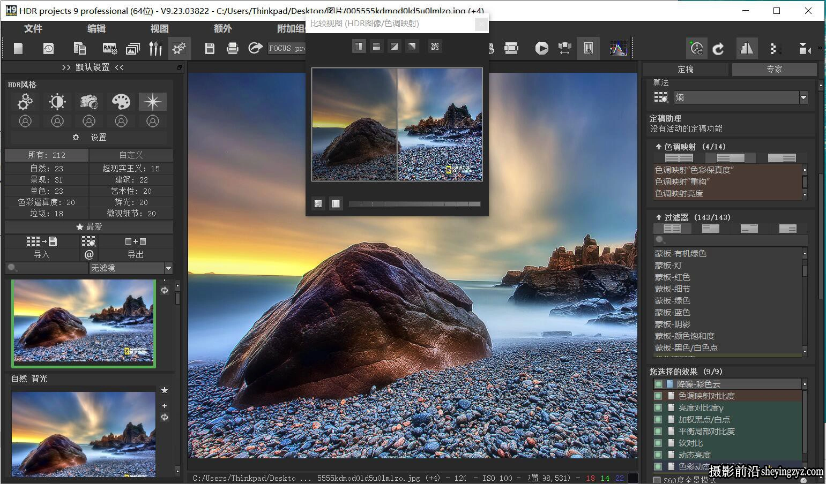The width and height of the screenshot is (826, 484).
Task: Switch to the 定稿 tab
Action: coord(686,69)
